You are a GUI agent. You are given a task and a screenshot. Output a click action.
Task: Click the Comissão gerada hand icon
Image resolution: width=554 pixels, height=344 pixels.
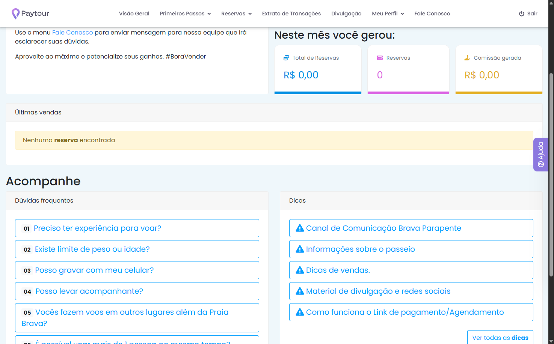point(467,58)
